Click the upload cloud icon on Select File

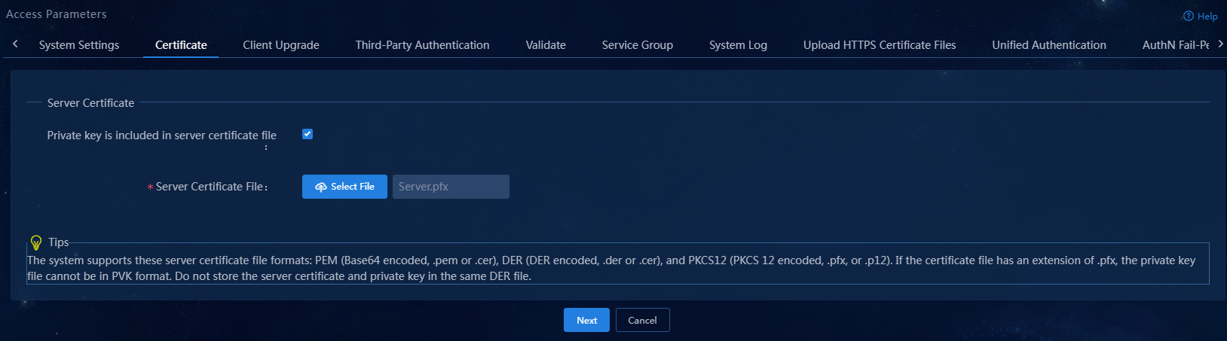point(321,187)
